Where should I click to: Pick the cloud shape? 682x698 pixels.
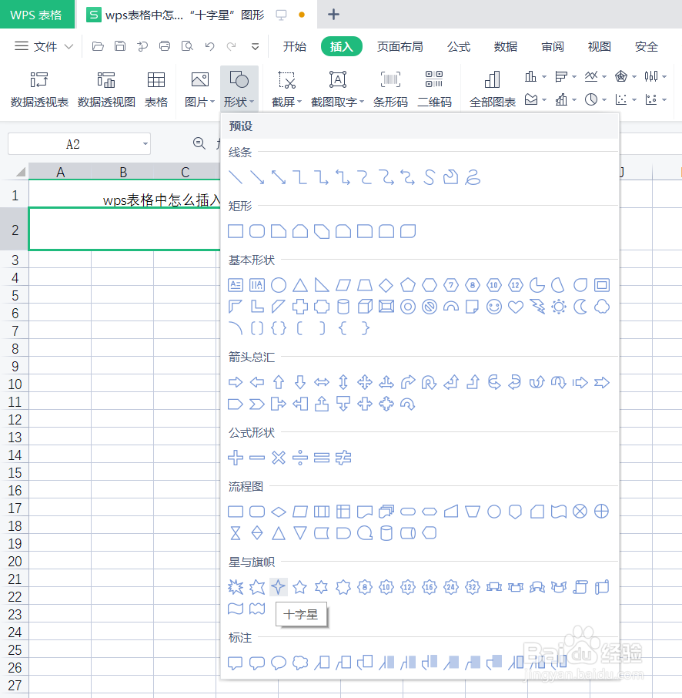[x=602, y=307]
